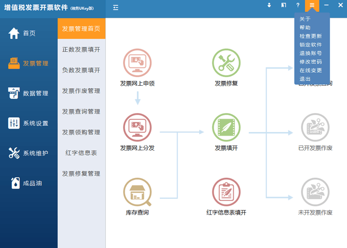Open the 红字信息表填开 icon
The image size is (347, 248).
coord(226,192)
